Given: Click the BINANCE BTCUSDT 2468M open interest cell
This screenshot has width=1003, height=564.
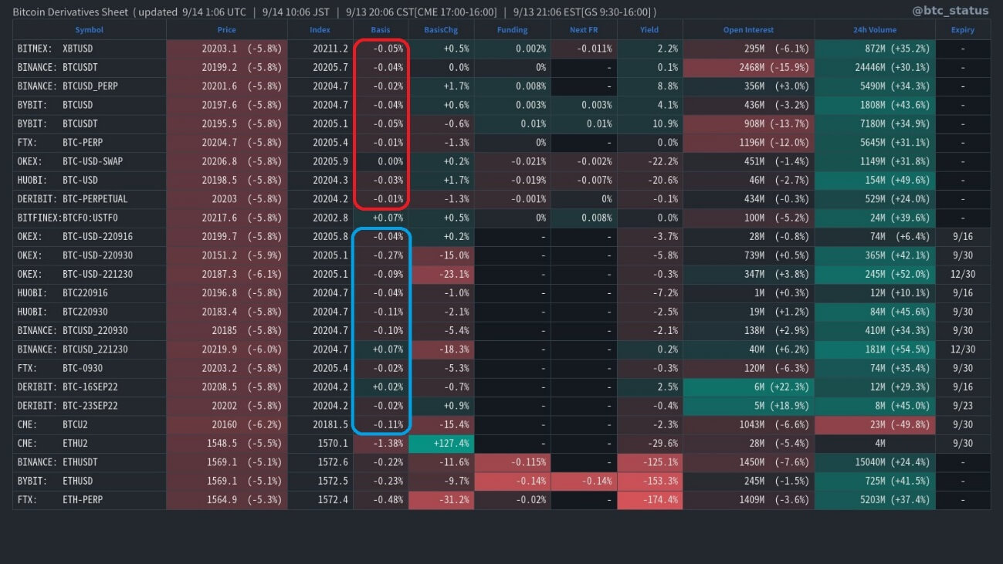Looking at the screenshot, I should pyautogui.click(x=747, y=68).
